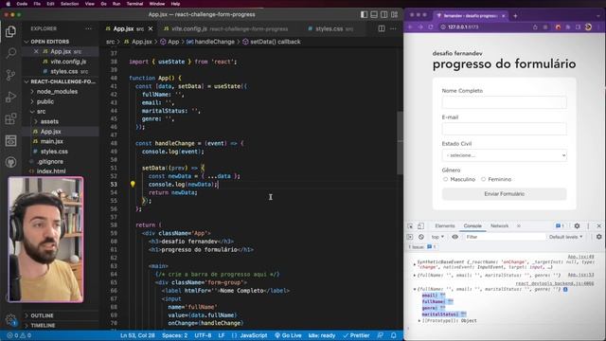Close the App.jsx editor tab

pos(151,28)
